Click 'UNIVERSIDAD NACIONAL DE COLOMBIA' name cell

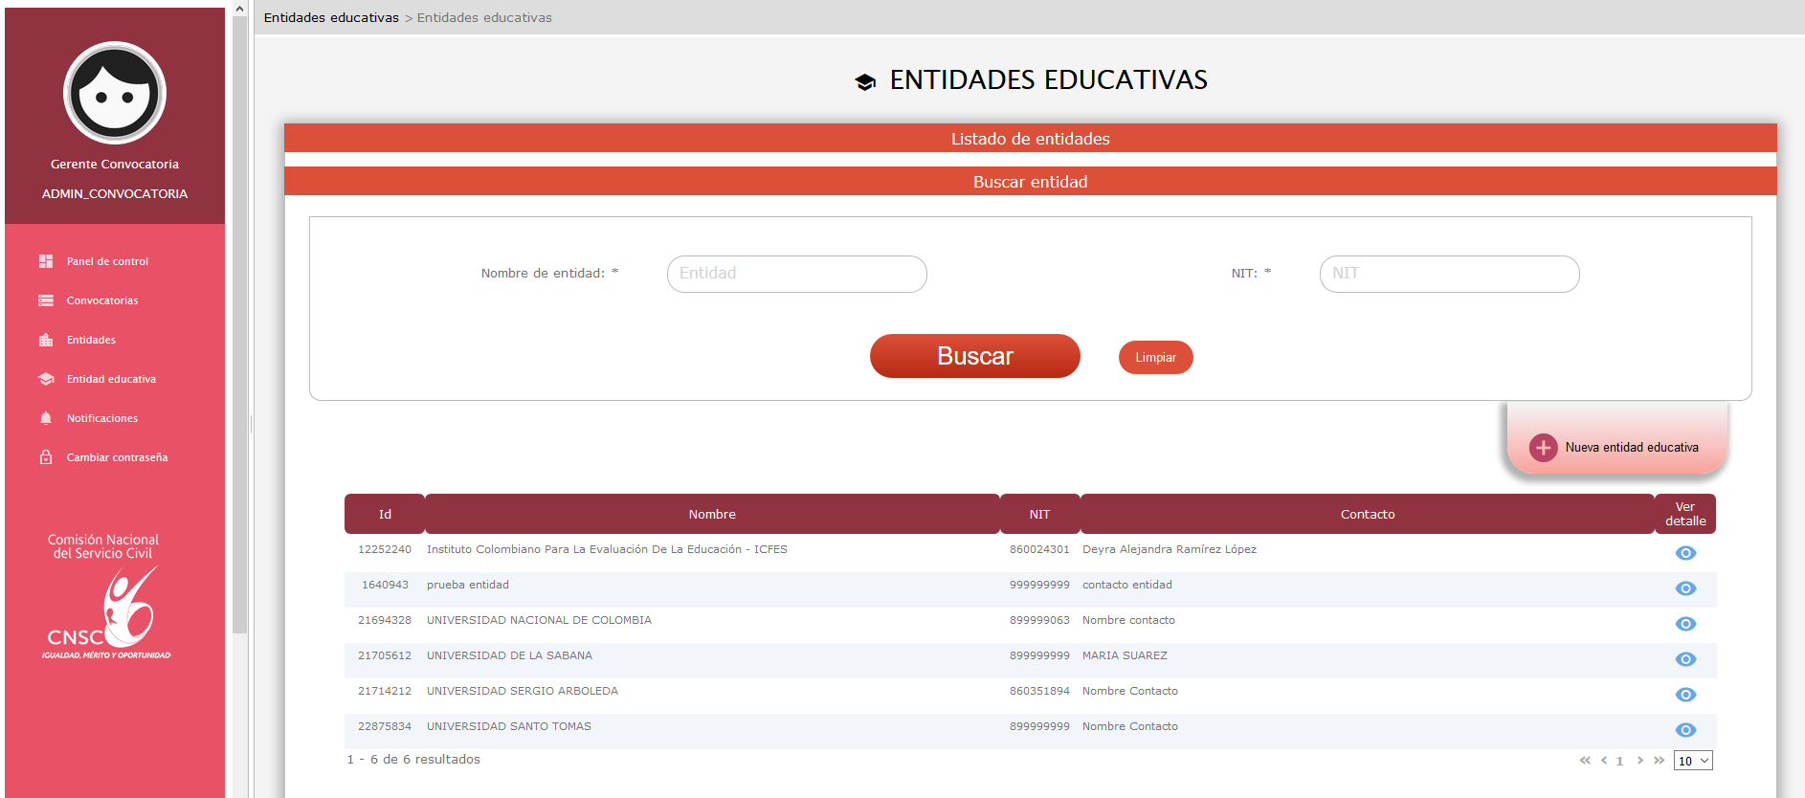539,620
